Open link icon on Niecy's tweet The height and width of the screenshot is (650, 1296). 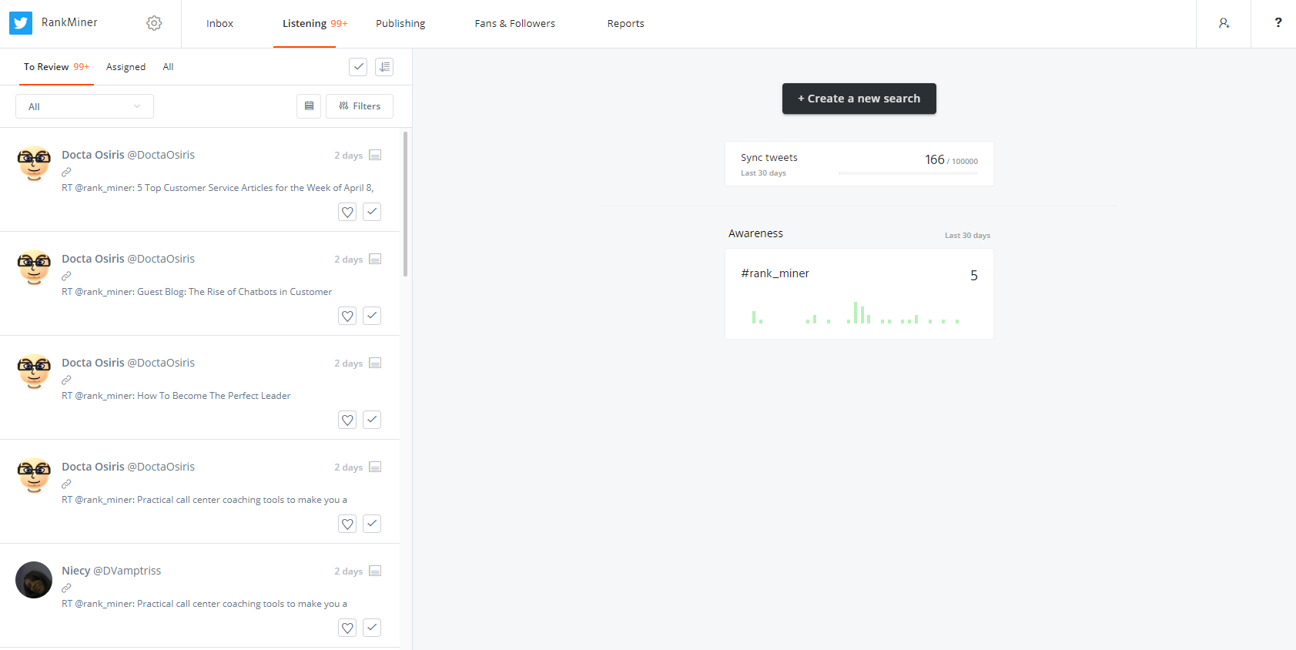coord(66,588)
